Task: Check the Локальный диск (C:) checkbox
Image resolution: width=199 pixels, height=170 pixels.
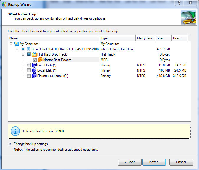Action: coord(29,76)
